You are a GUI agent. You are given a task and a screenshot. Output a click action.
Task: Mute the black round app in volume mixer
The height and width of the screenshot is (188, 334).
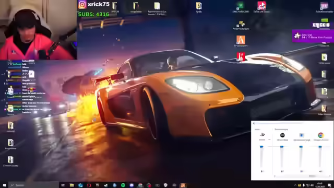[282, 171]
